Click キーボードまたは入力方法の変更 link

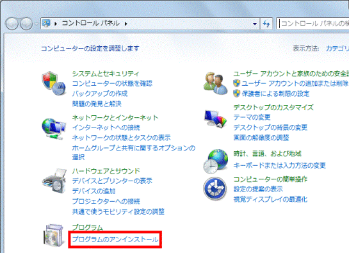[x=280, y=165]
